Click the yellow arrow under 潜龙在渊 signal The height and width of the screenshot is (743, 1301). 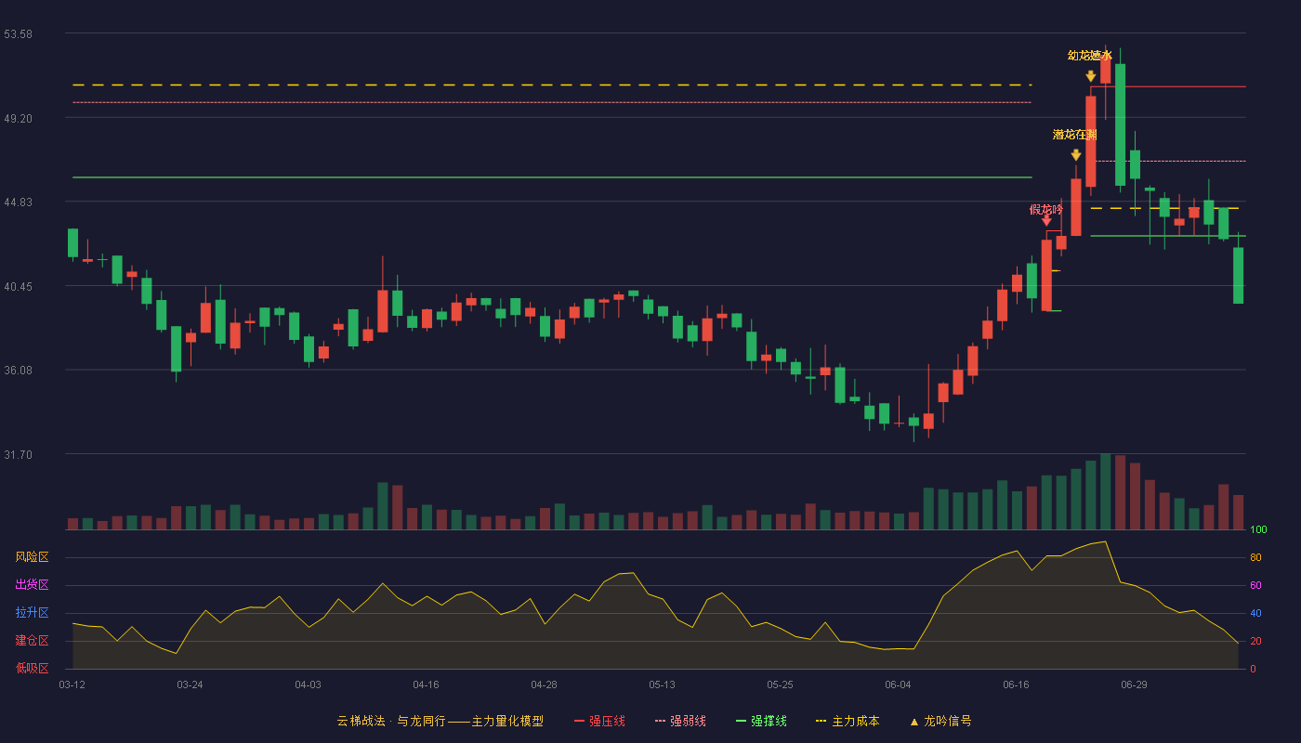tap(1076, 155)
